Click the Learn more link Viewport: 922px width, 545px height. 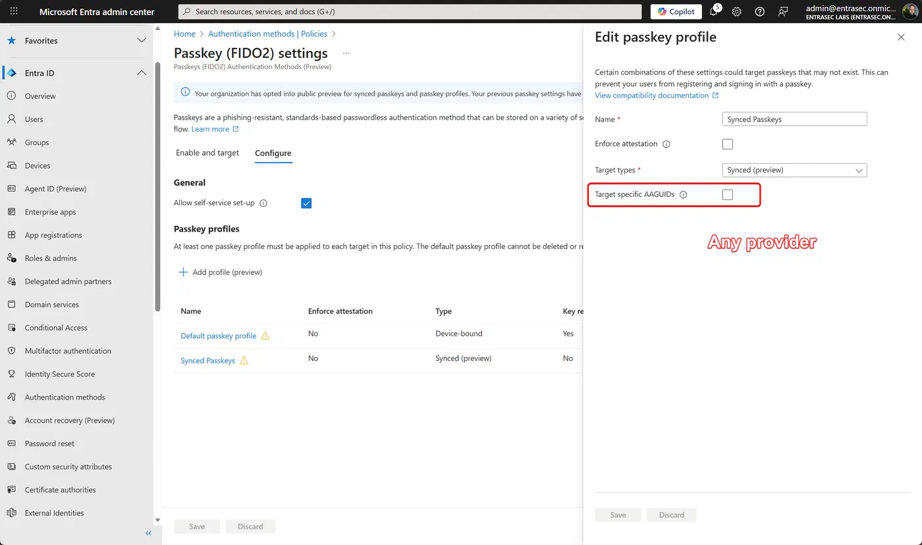tap(215, 129)
